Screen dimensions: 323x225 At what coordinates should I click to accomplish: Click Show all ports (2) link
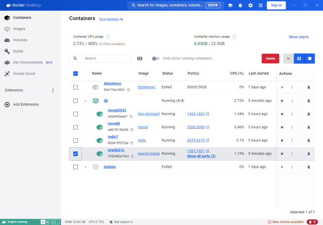[x=201, y=156]
